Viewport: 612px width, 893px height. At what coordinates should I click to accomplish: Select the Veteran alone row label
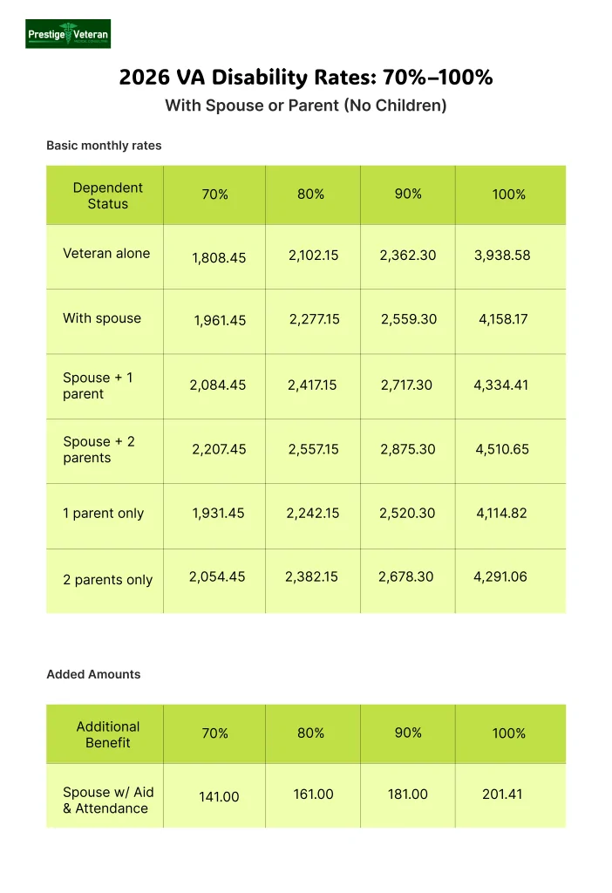[x=106, y=254]
